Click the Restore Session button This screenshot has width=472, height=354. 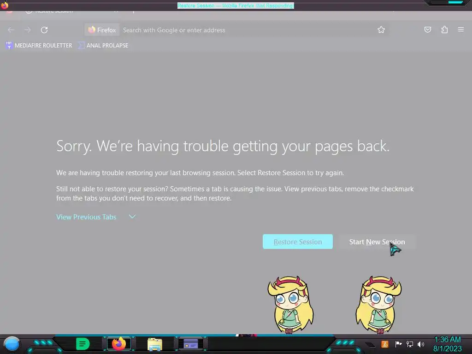[x=297, y=242]
